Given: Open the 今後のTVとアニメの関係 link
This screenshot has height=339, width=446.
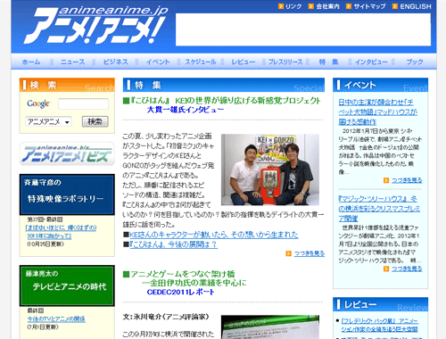Looking at the screenshot, I should (x=56, y=319).
